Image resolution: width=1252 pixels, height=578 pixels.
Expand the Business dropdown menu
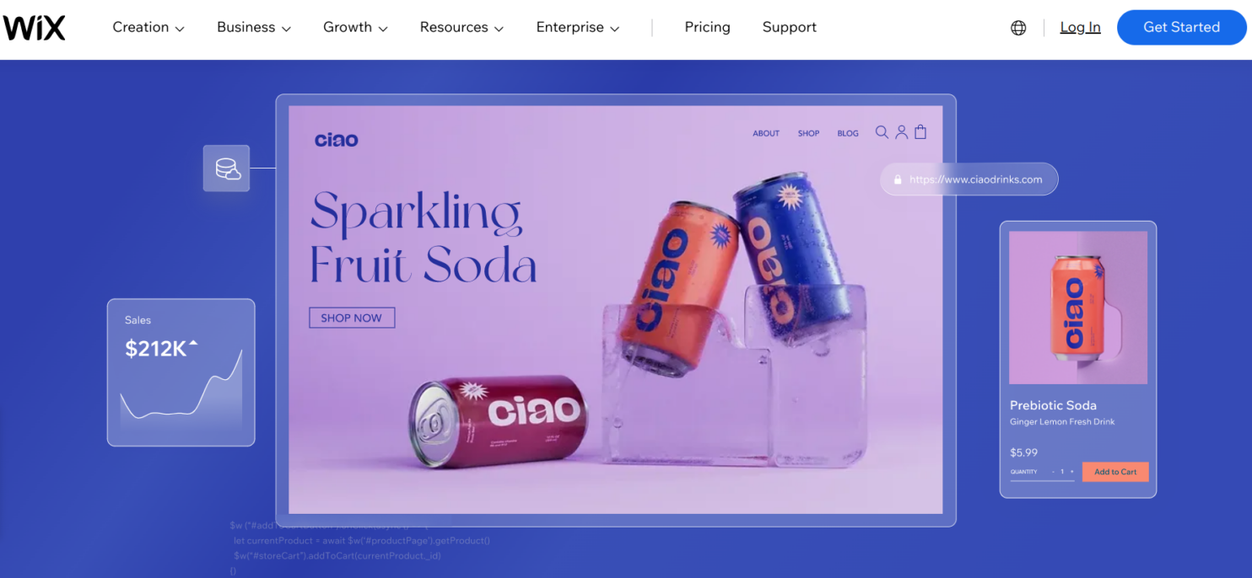click(254, 28)
